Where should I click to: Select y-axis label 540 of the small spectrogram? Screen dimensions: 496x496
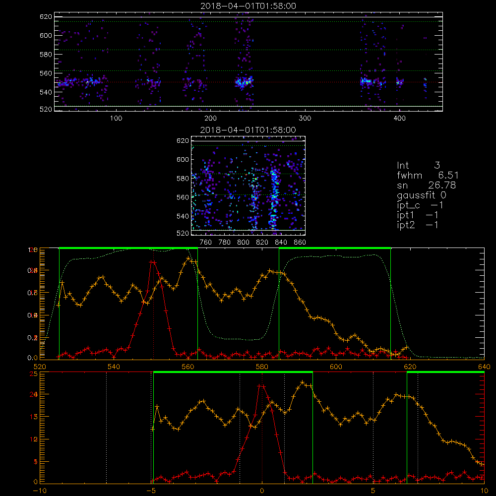(x=183, y=216)
